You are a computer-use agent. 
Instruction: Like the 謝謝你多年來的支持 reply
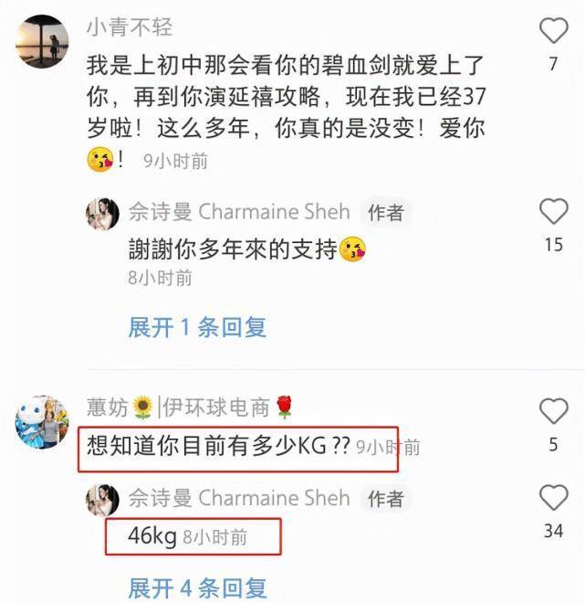[553, 211]
